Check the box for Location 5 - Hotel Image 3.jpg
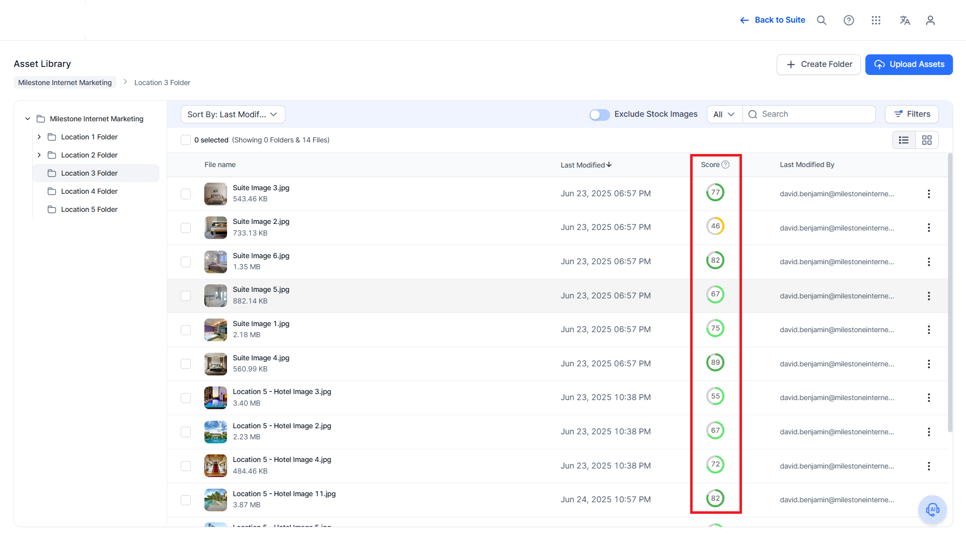966x543 pixels. [186, 398]
